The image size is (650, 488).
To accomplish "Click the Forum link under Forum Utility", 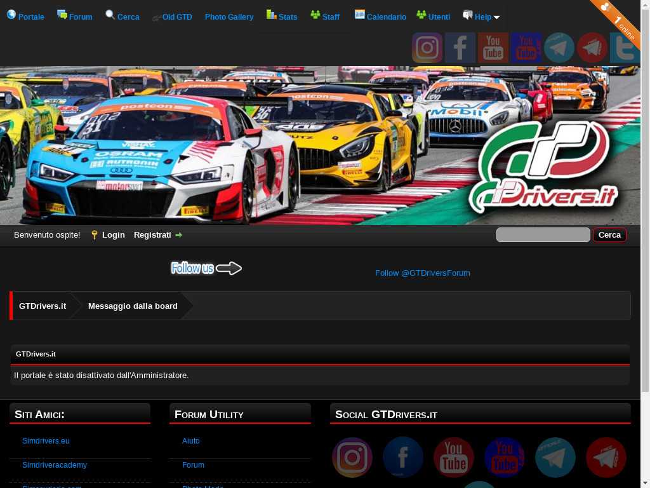I will click(193, 464).
